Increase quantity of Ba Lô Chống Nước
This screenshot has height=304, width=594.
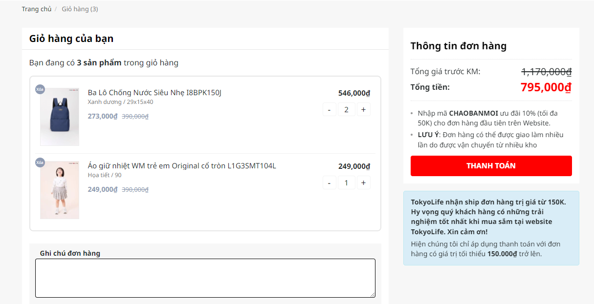[363, 110]
